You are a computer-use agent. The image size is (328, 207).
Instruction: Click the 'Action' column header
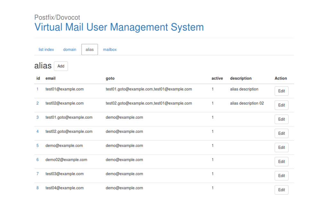point(281,78)
